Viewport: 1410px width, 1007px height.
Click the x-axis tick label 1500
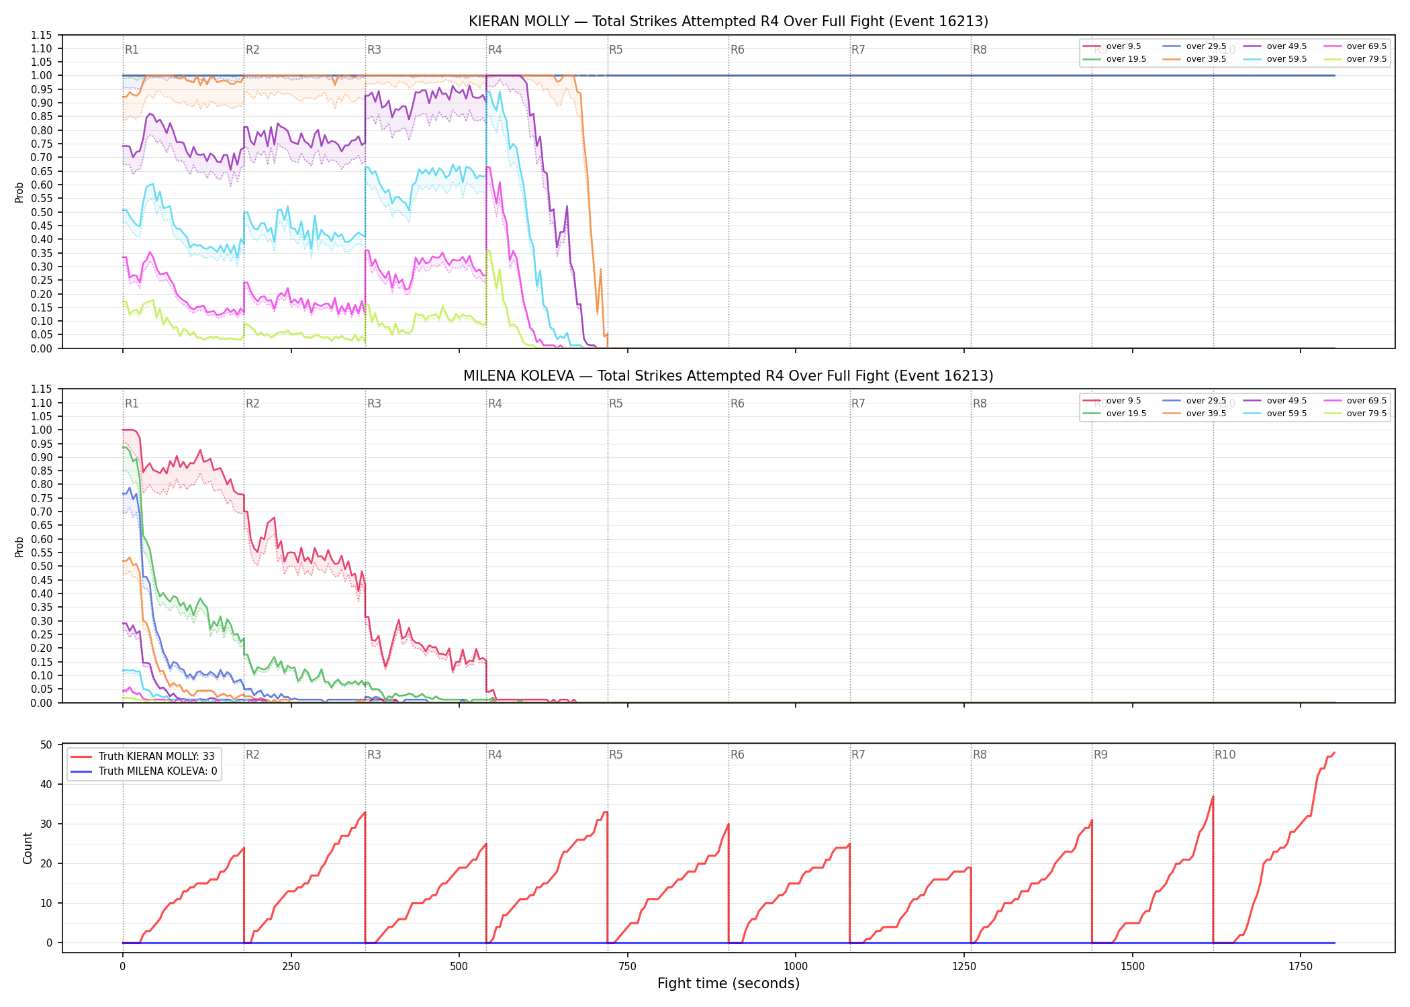pyautogui.click(x=1133, y=967)
